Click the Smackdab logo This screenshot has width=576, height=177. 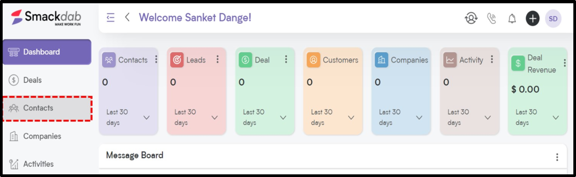tap(46, 18)
